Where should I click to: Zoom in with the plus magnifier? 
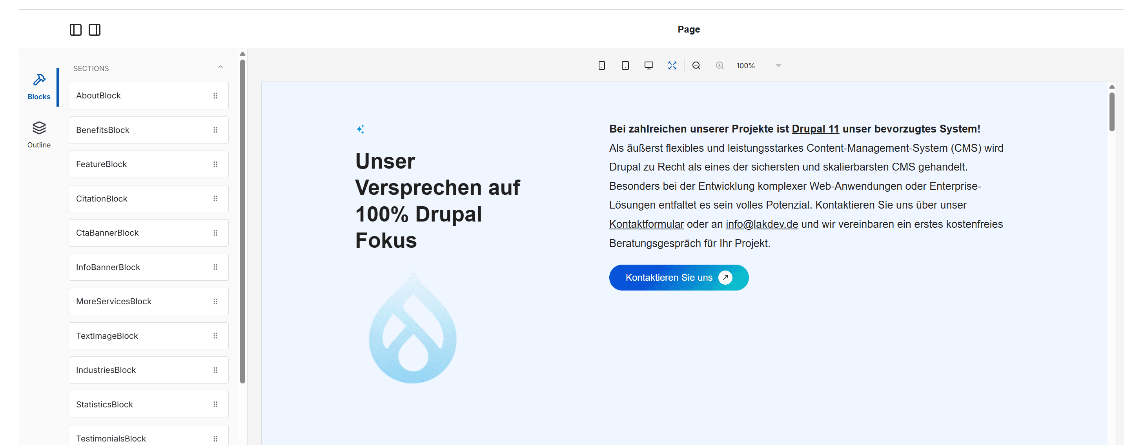point(720,66)
